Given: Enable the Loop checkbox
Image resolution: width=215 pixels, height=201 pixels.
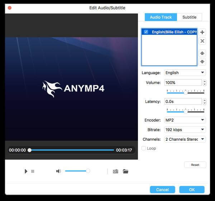Looking at the screenshot, I should click(x=144, y=148).
